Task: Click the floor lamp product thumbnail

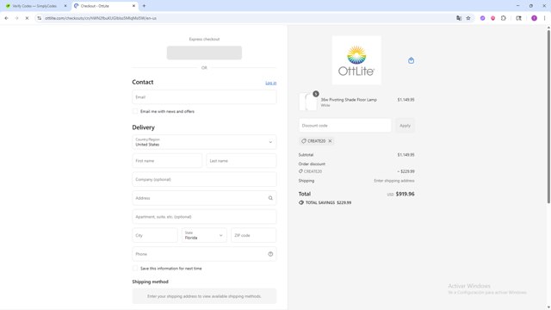Action: 308,102
